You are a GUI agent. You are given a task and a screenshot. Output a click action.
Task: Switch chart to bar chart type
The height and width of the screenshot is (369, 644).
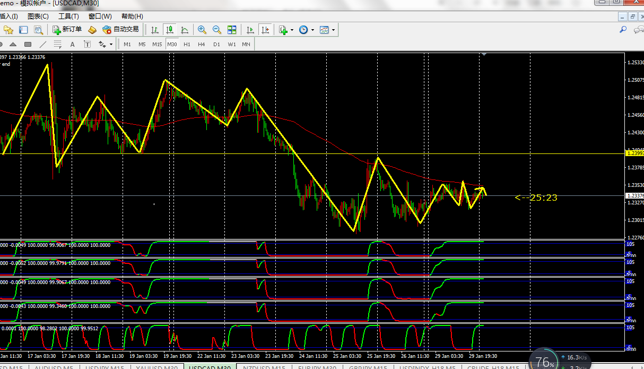tap(154, 30)
